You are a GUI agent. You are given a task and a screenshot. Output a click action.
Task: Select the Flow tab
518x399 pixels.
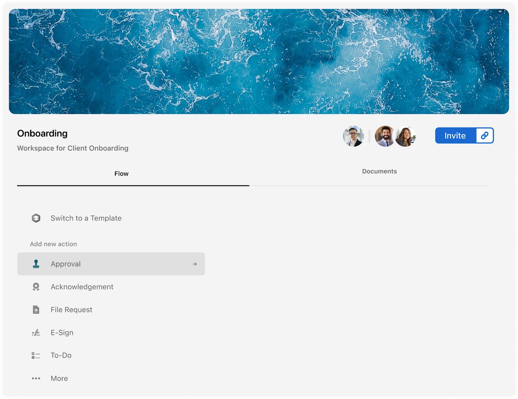coord(121,173)
